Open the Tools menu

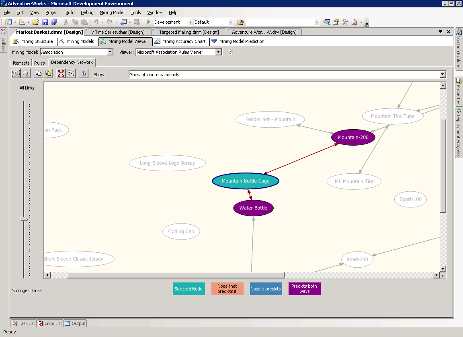click(136, 12)
